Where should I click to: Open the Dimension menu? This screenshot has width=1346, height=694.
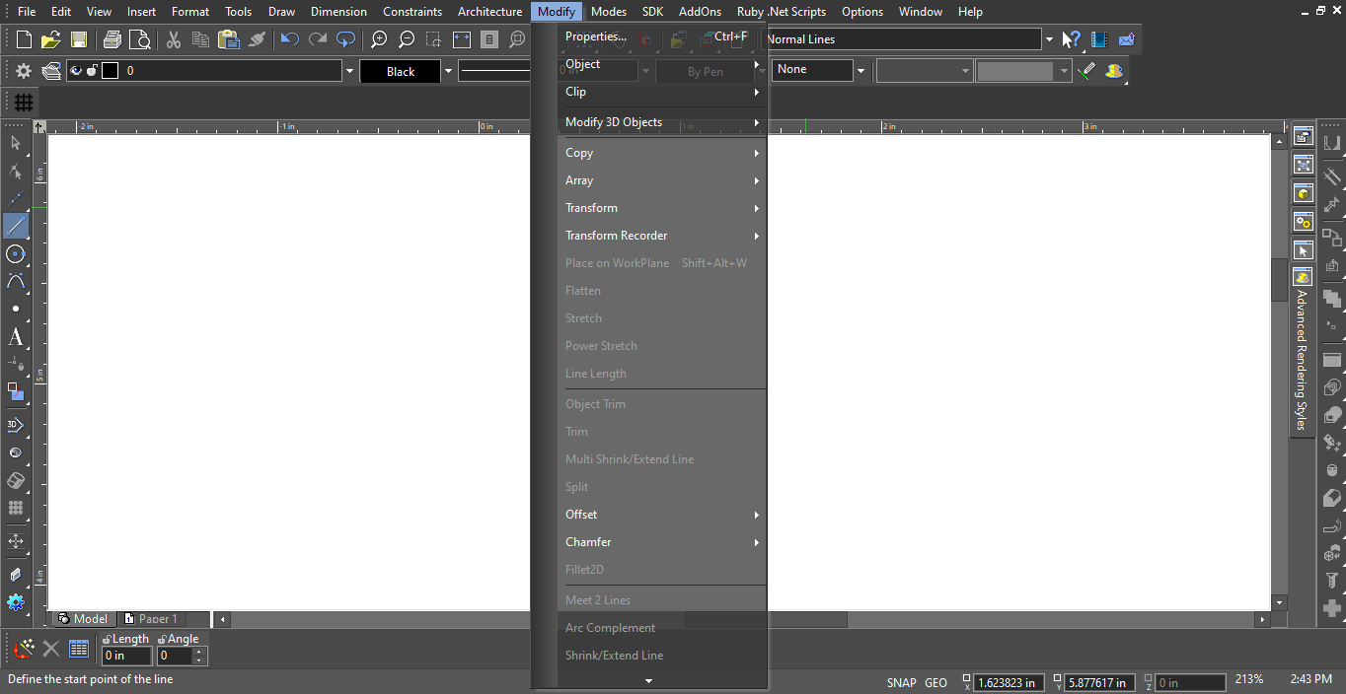(338, 12)
